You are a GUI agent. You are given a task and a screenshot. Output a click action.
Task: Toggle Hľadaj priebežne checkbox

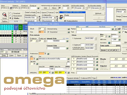tap(65, 21)
